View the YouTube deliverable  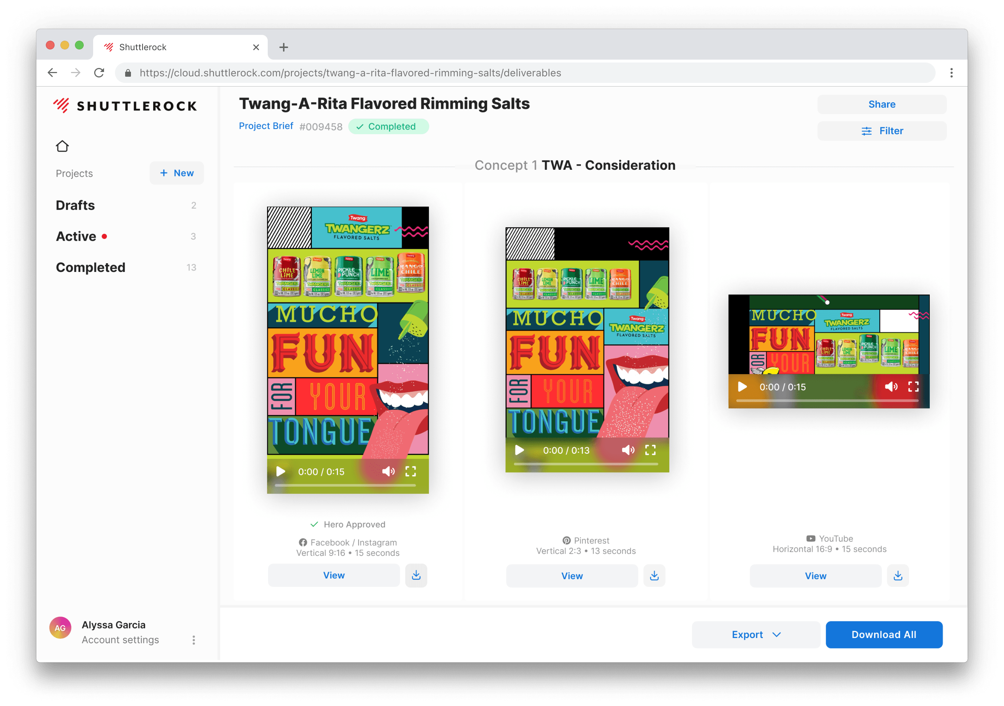pyautogui.click(x=816, y=576)
